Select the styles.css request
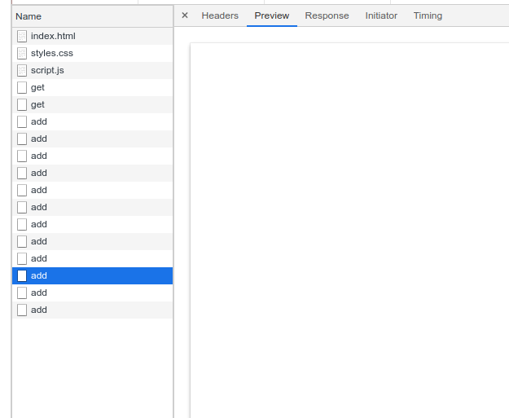The image size is (509, 418). coord(93,53)
